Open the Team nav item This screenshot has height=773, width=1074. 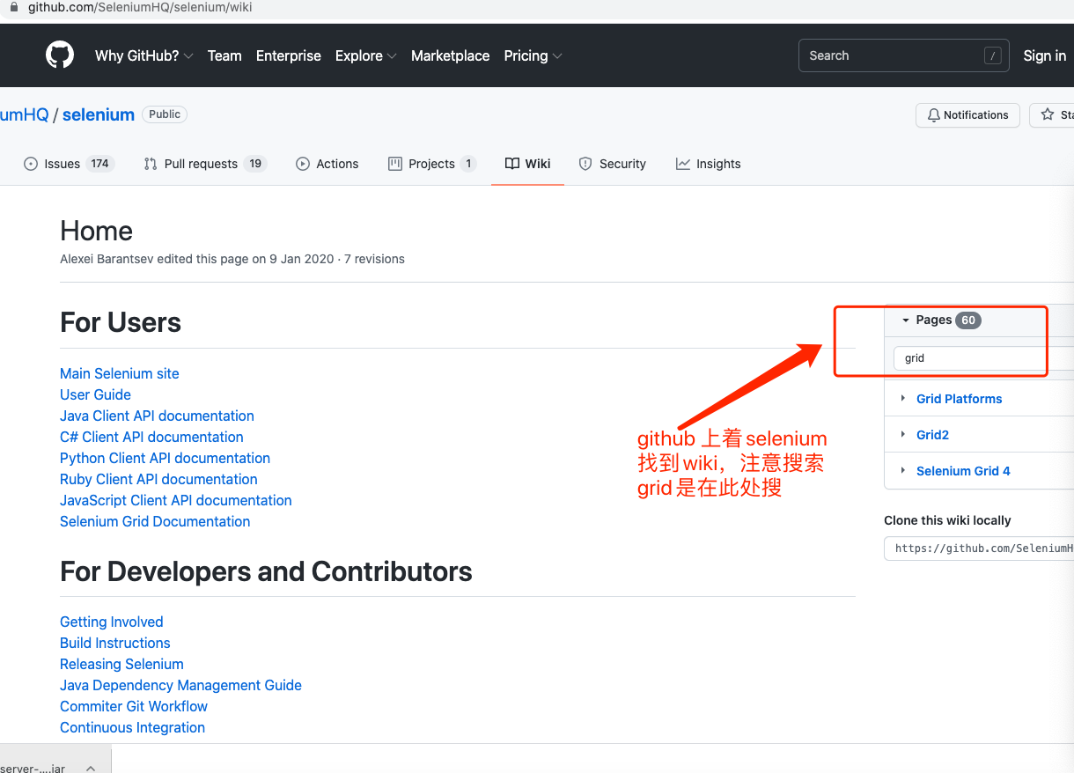tap(224, 55)
